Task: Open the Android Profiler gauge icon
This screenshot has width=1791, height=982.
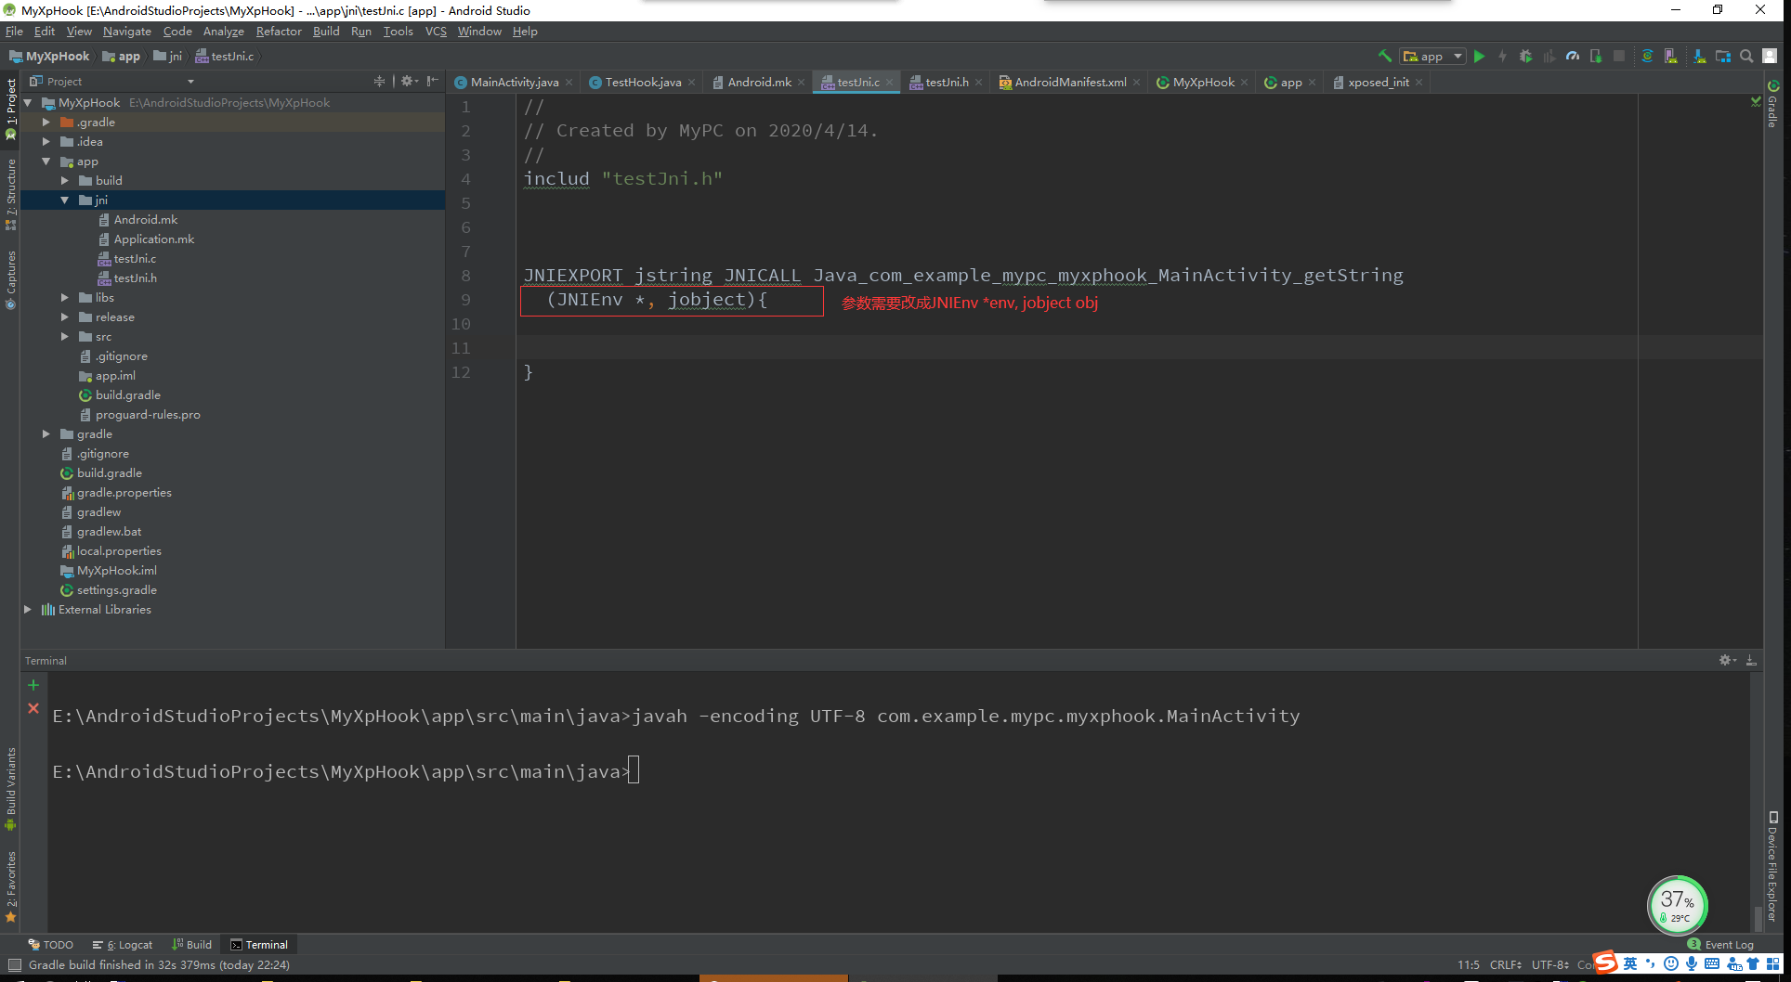Action: coord(1573,57)
